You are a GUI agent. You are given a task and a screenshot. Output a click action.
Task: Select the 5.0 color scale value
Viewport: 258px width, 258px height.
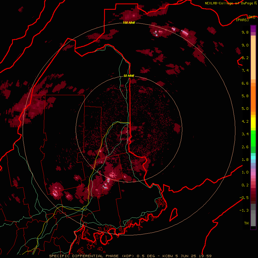point(245,109)
